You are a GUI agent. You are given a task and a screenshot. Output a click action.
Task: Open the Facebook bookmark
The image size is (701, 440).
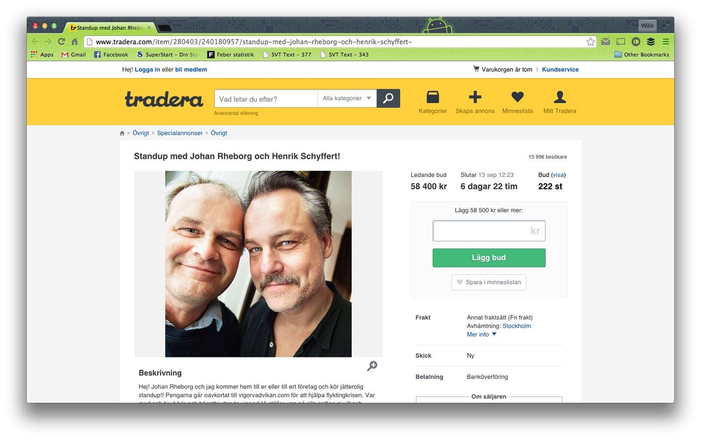[x=111, y=55]
